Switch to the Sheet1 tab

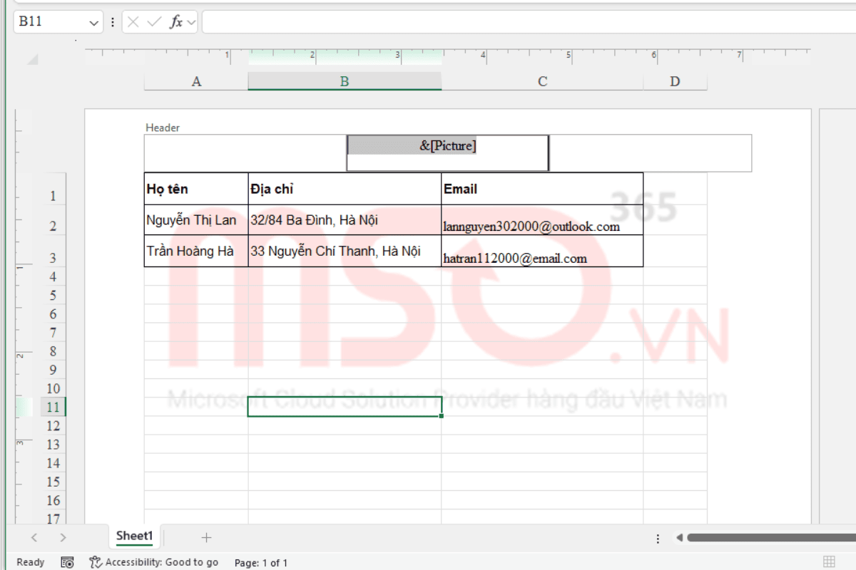coord(133,537)
